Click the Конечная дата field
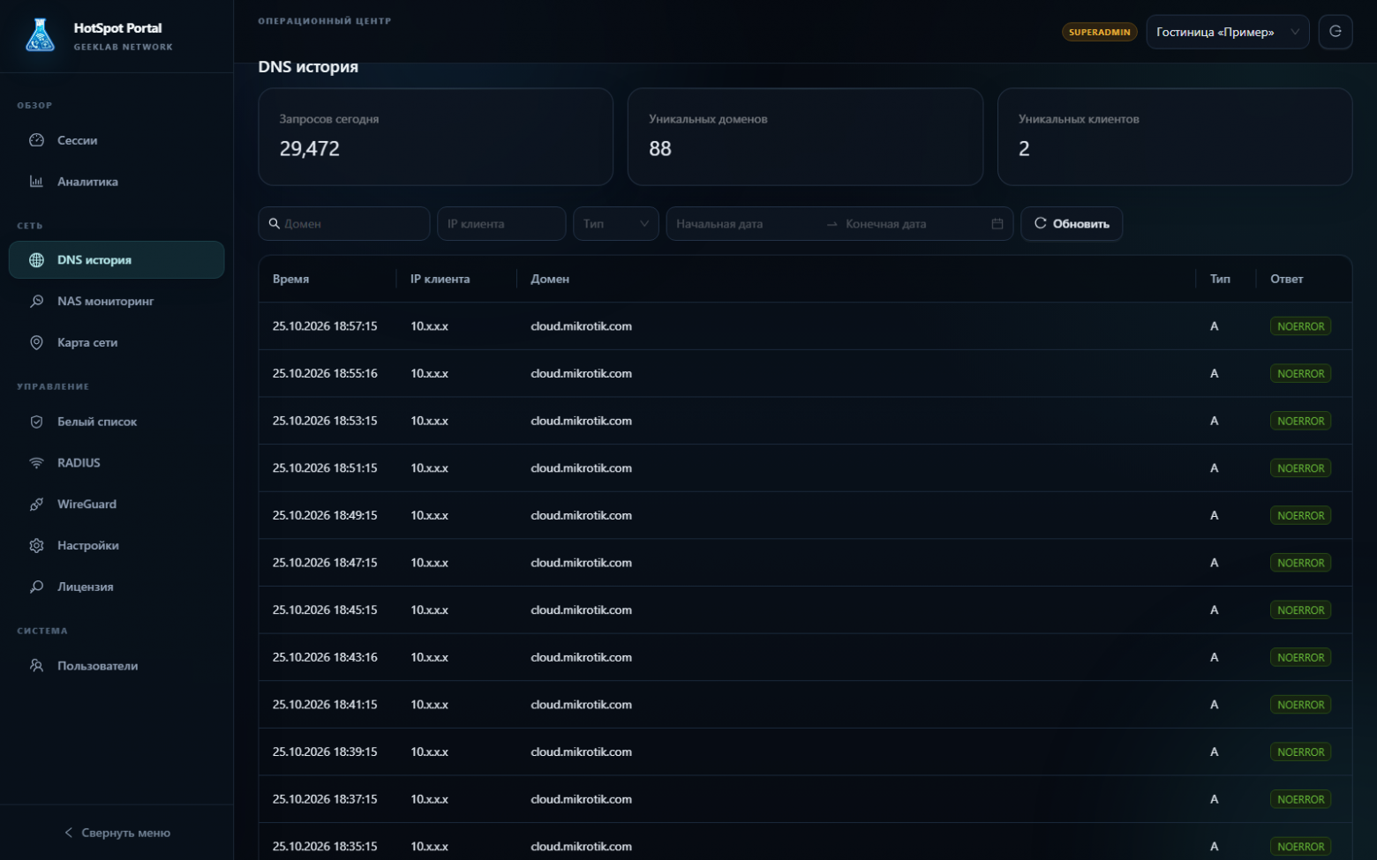This screenshot has width=1377, height=860. tap(914, 224)
